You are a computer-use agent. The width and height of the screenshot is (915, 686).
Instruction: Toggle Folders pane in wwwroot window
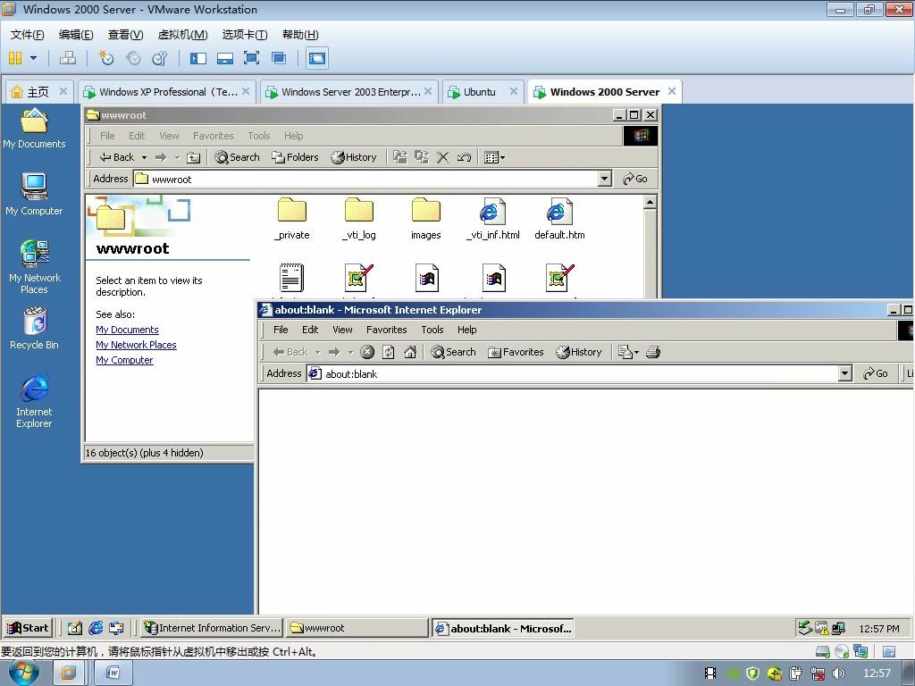[295, 157]
